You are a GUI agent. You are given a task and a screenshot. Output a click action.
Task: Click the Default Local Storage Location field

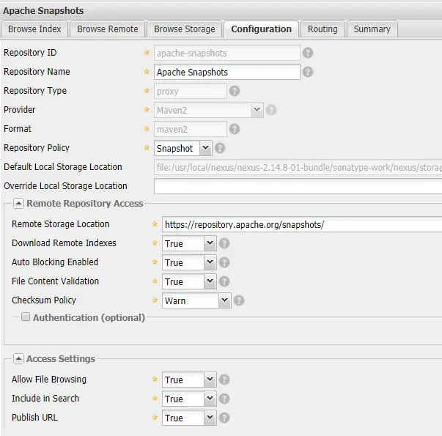coord(298,167)
